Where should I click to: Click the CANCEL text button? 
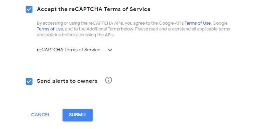[41, 115]
